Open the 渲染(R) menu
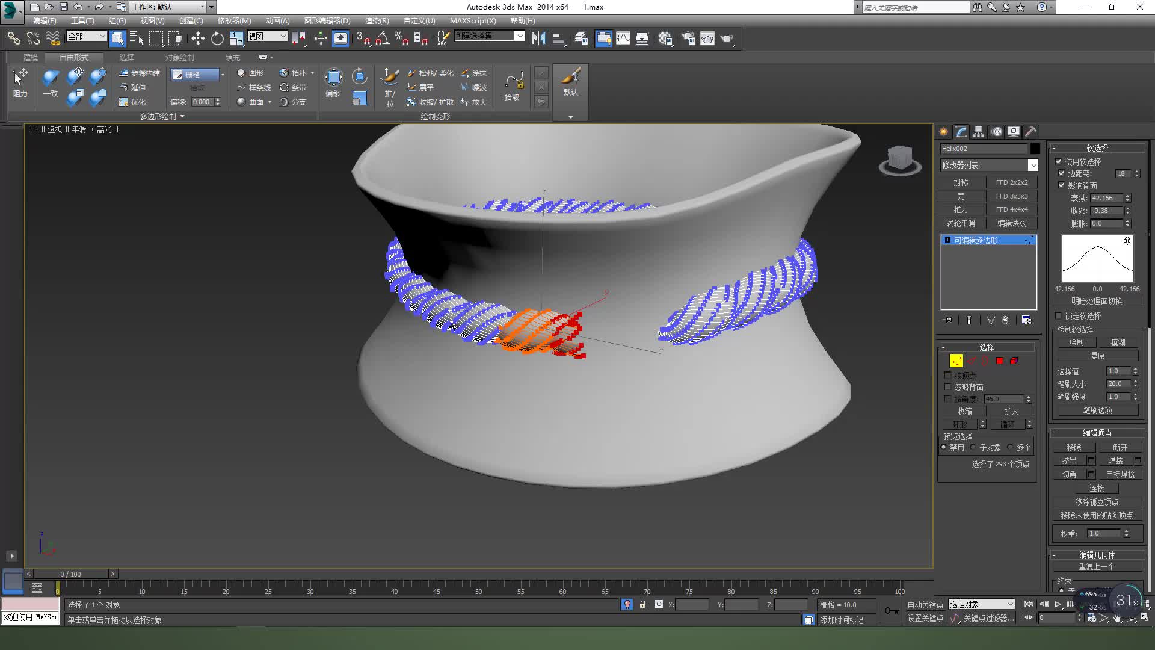The height and width of the screenshot is (650, 1155). click(377, 20)
